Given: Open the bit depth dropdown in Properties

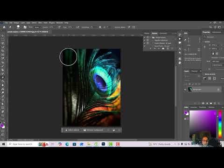Looking at the screenshot, I should pos(218,65).
